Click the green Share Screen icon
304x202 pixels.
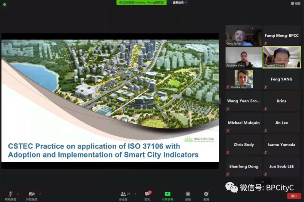[168, 194]
